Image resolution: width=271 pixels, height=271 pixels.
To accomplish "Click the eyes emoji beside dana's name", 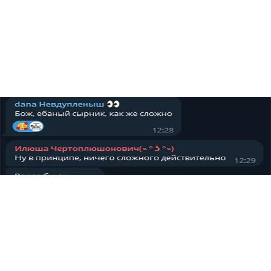I will click(113, 104).
